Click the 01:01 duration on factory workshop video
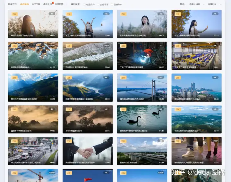 [216, 67]
